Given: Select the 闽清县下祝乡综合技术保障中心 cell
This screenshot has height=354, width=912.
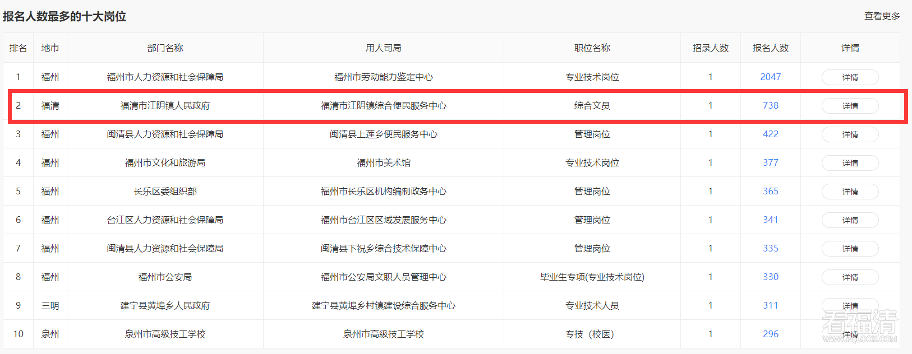Looking at the screenshot, I should (384, 248).
